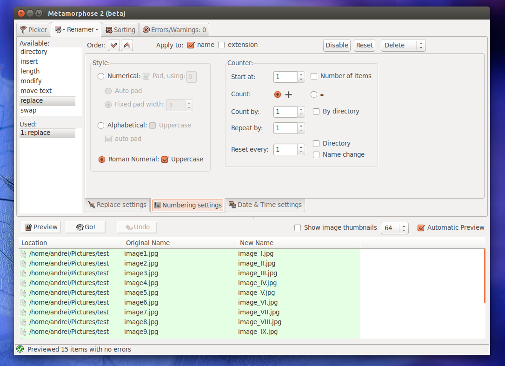The height and width of the screenshot is (366, 505).
Task: Open the Errors/Warnings tab
Action: (174, 30)
